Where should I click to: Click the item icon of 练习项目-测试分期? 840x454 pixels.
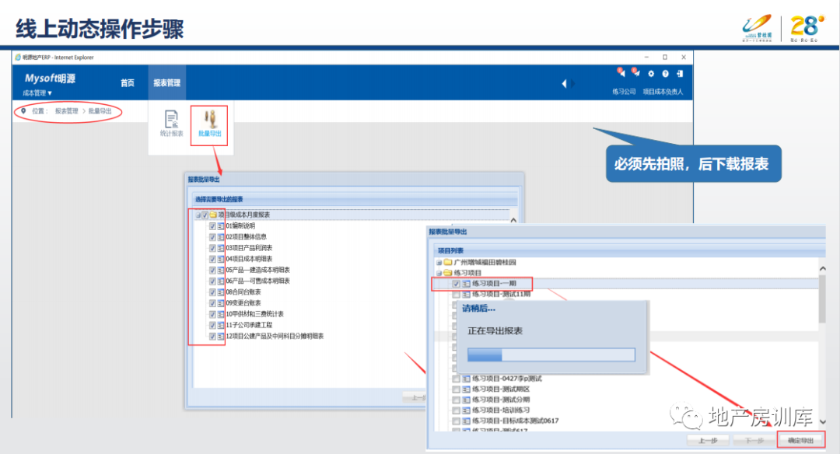tap(466, 400)
